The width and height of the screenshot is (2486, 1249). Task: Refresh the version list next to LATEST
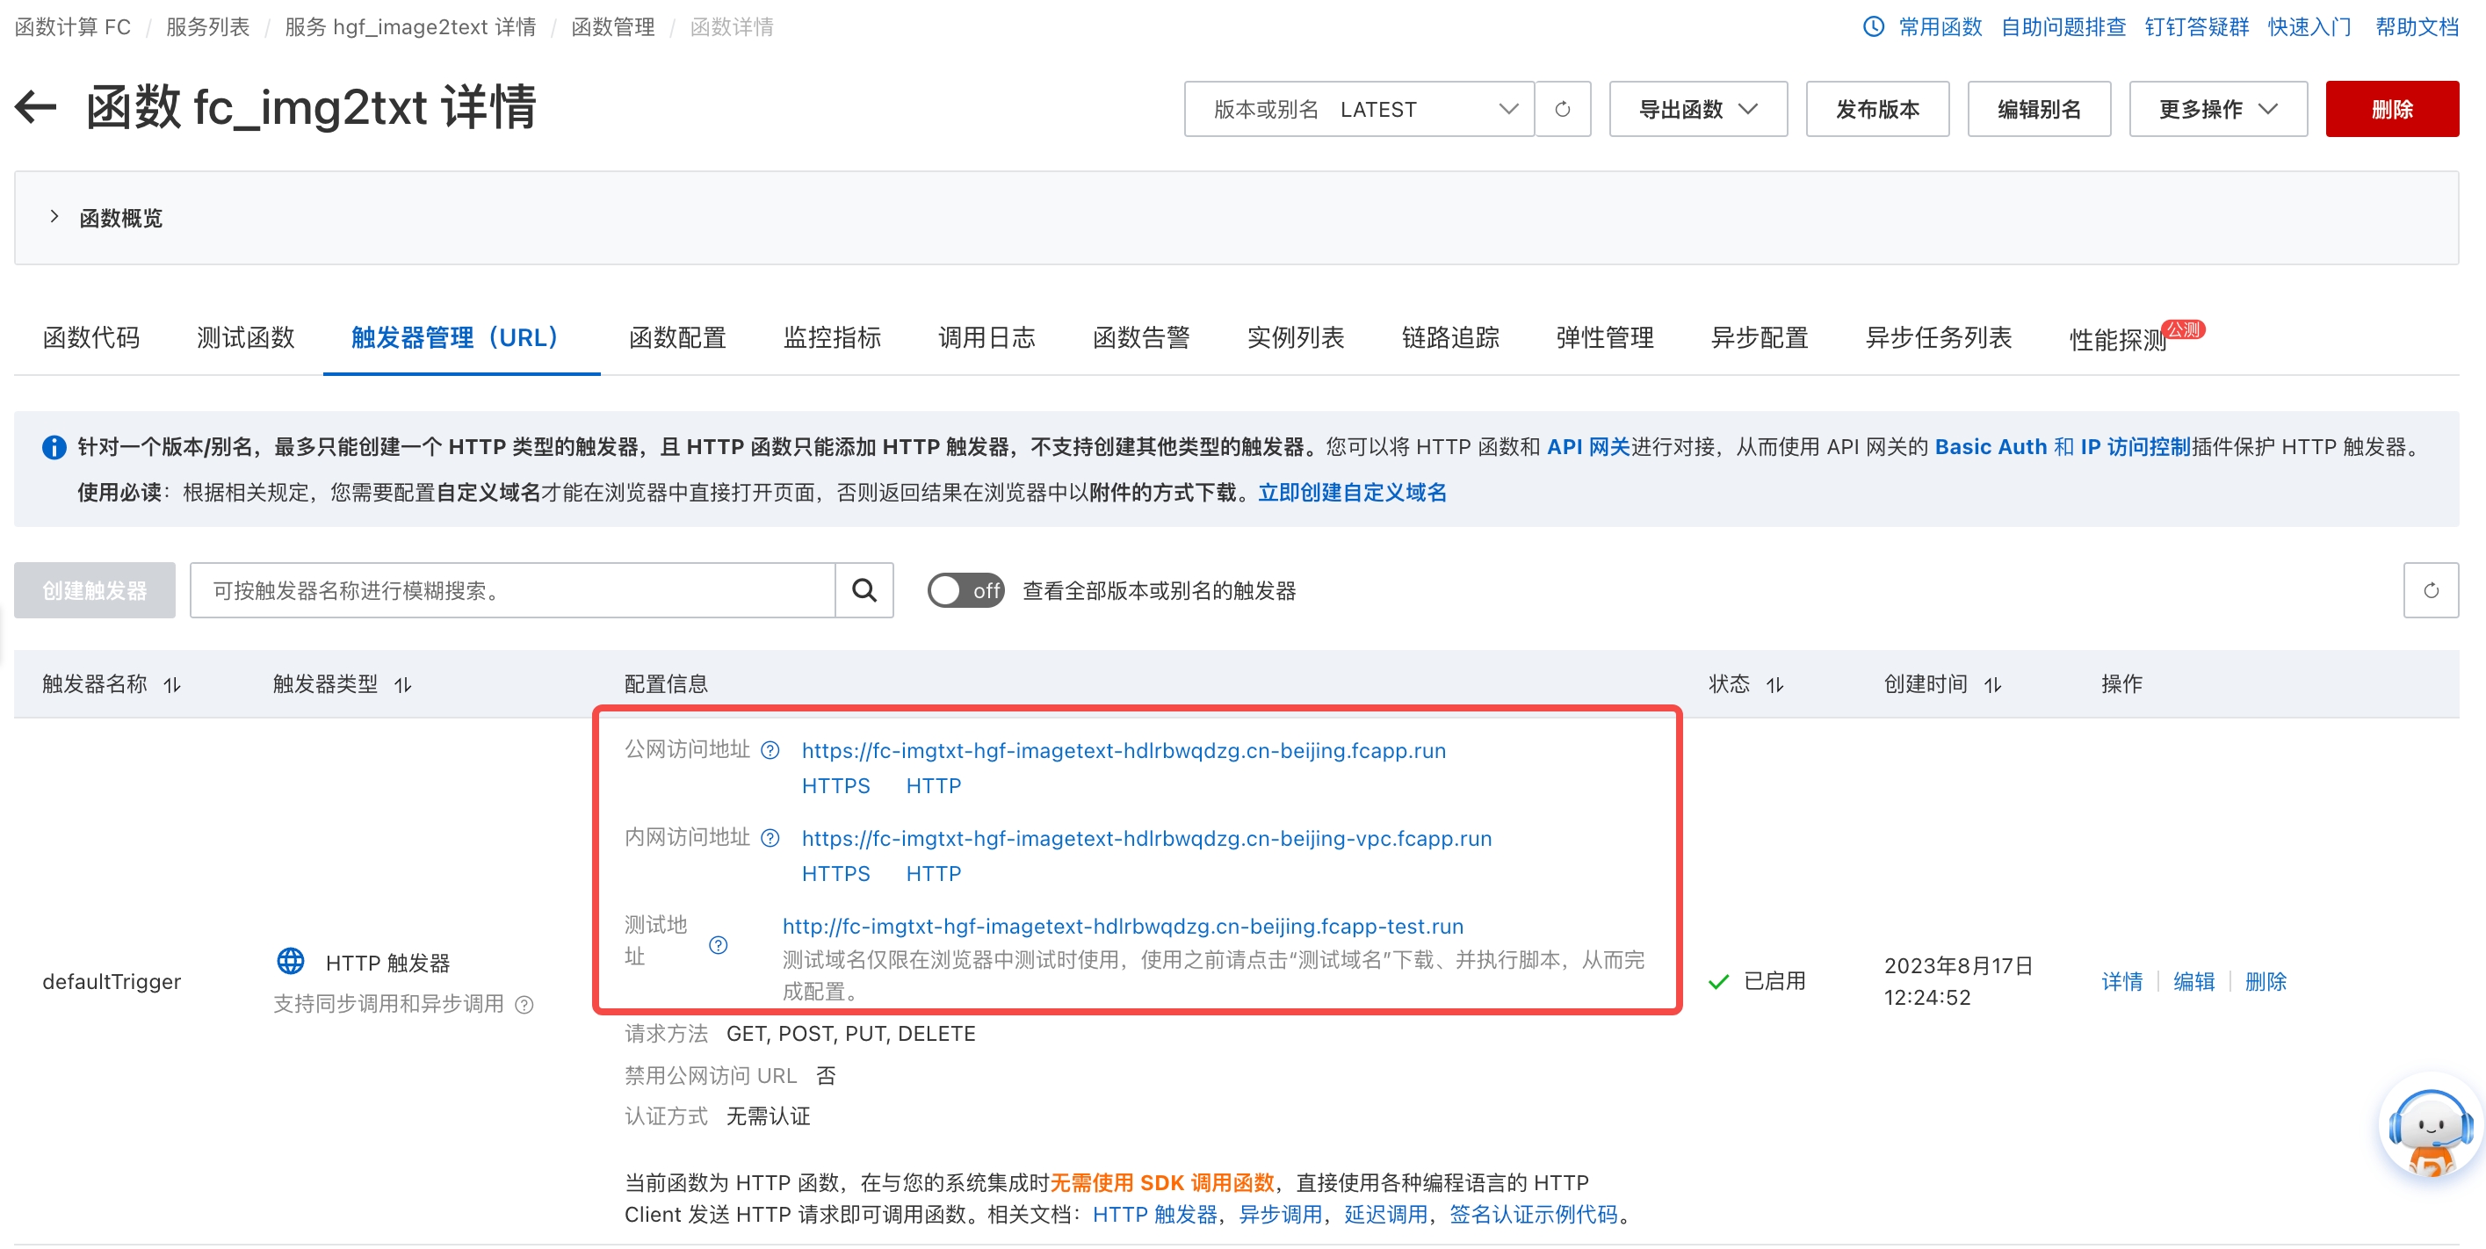(1563, 109)
